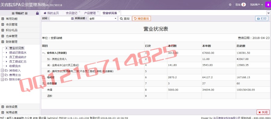Click the value 43567.00

[x=242, y=59]
